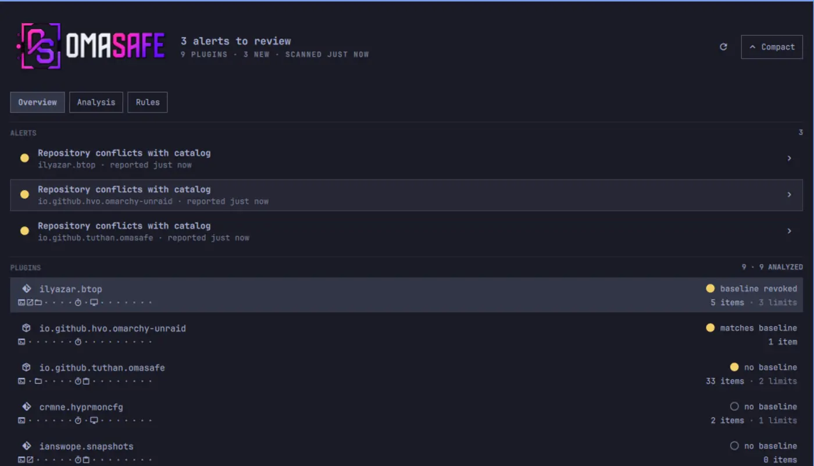Select the crmne.hyprmoncfg plugin name
Screen dimensions: 814x466
point(81,407)
